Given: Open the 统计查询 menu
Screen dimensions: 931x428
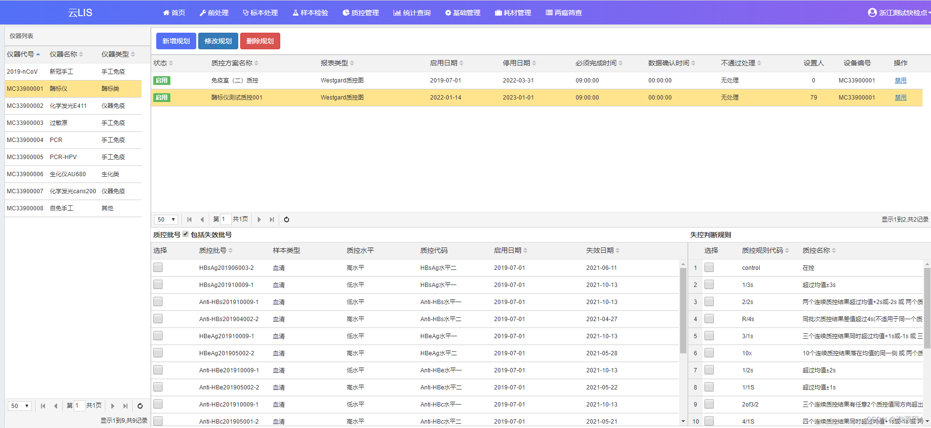Looking at the screenshot, I should [412, 13].
